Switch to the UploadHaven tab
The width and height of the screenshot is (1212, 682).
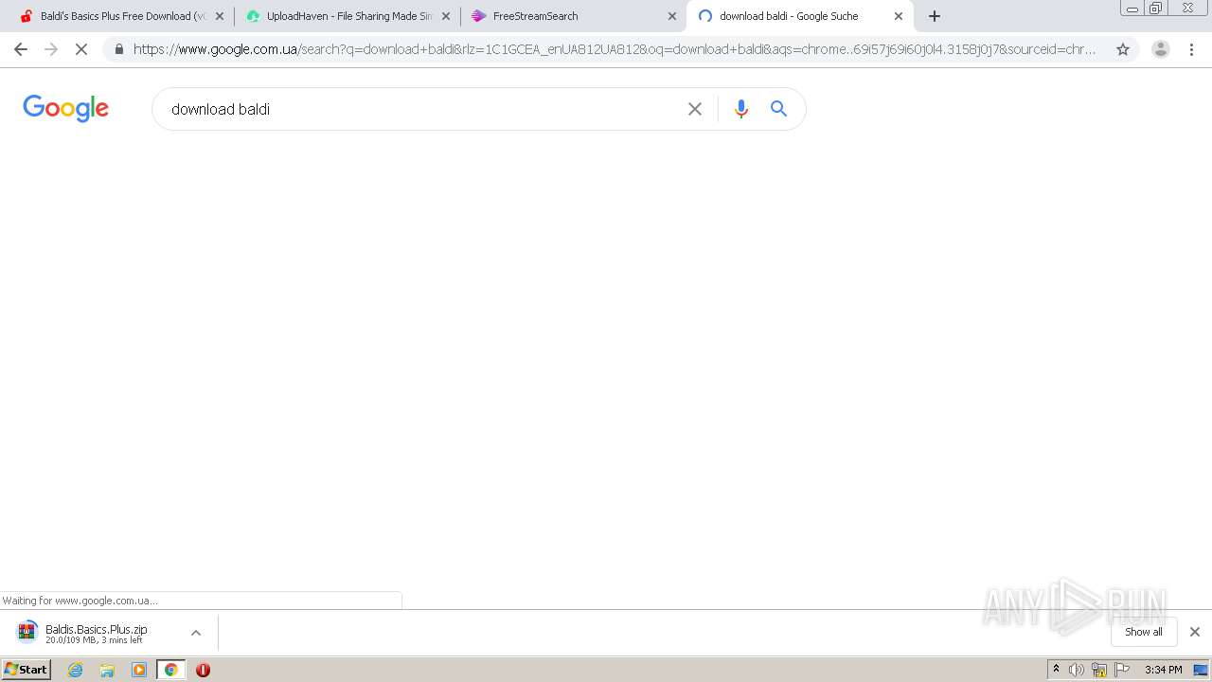[347, 16]
